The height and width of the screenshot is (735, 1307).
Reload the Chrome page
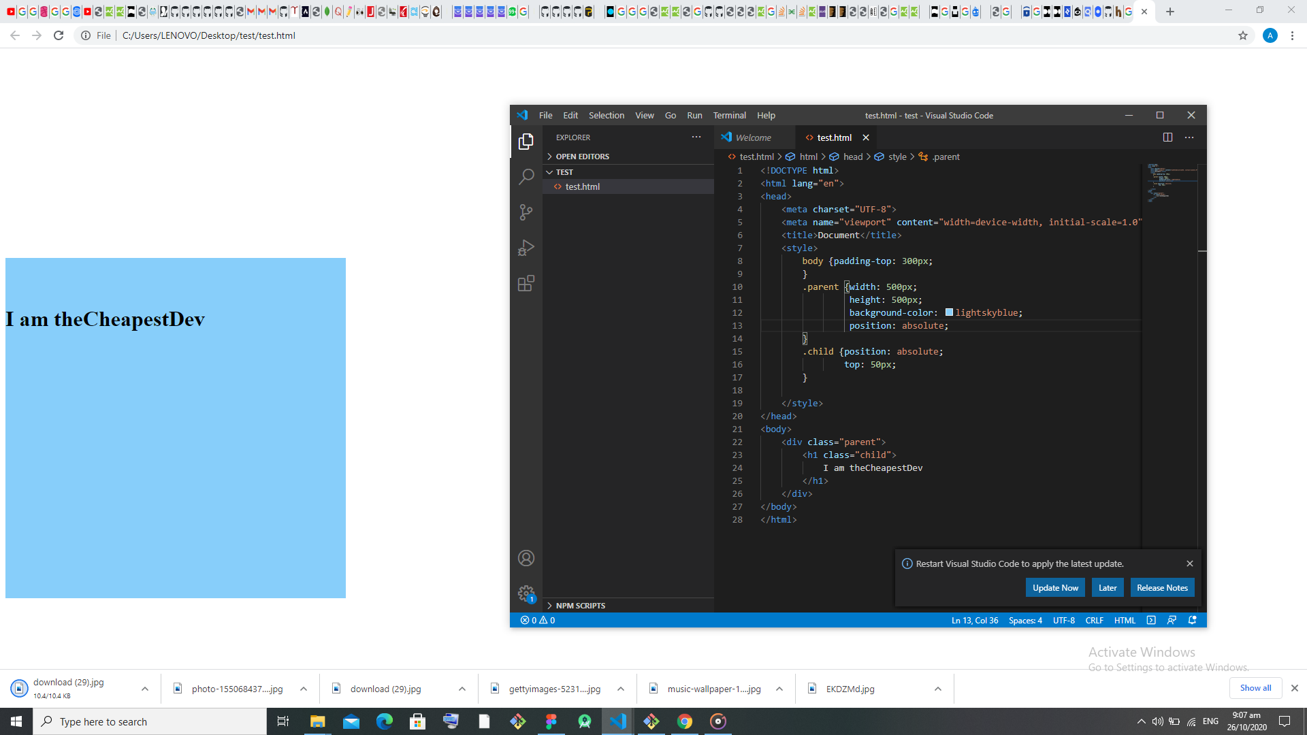click(59, 35)
